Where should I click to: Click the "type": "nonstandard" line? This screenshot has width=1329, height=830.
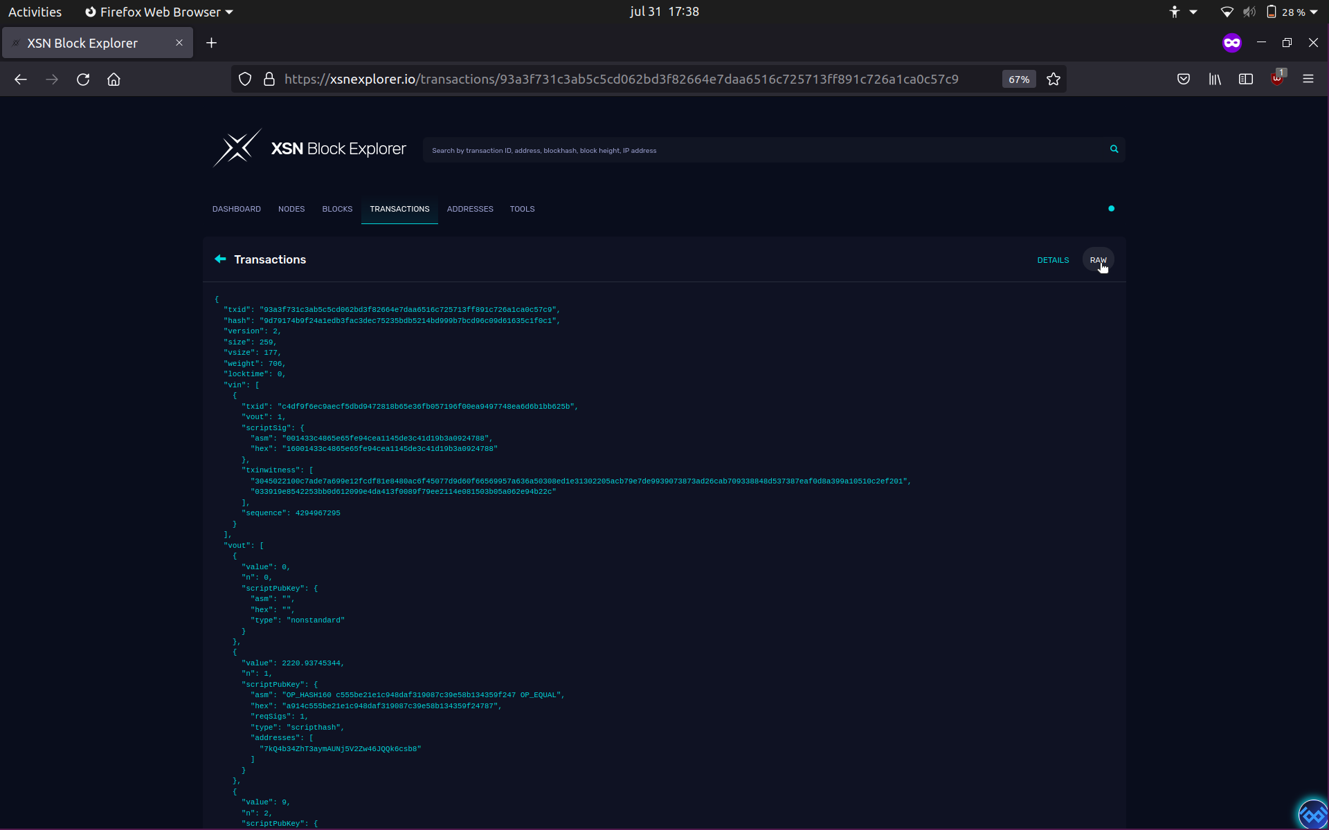tap(298, 620)
